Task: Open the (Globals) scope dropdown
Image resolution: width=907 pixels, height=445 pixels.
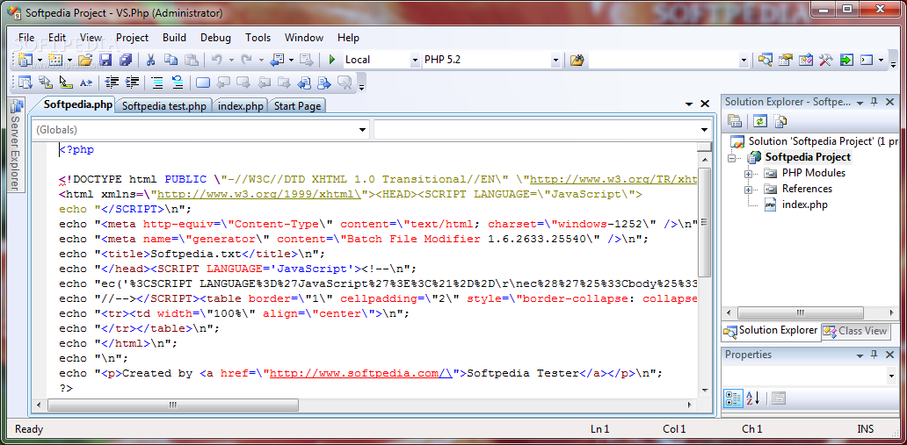Action: pyautogui.click(x=363, y=129)
